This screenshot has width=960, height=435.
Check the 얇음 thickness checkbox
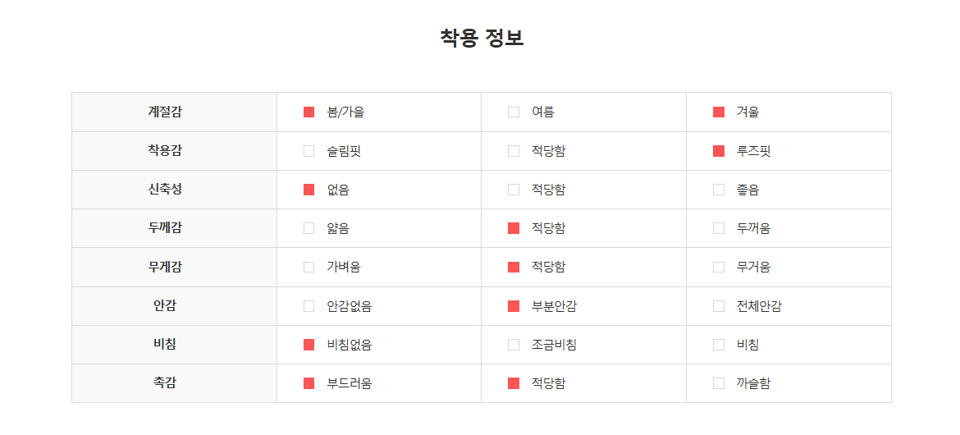(309, 228)
